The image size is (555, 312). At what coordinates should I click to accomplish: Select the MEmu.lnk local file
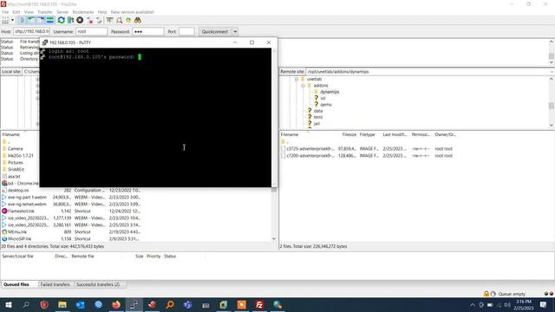[x=17, y=232]
